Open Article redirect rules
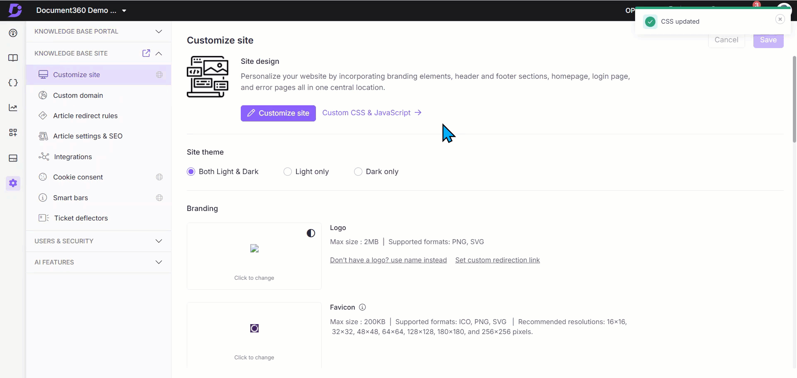The height and width of the screenshot is (378, 797). click(99, 116)
